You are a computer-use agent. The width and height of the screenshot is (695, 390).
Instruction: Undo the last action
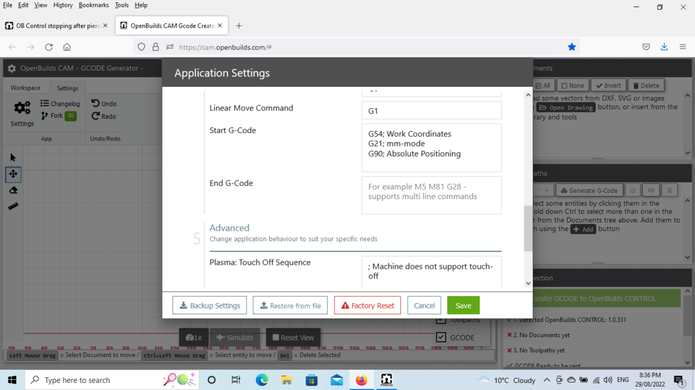pyautogui.click(x=104, y=103)
